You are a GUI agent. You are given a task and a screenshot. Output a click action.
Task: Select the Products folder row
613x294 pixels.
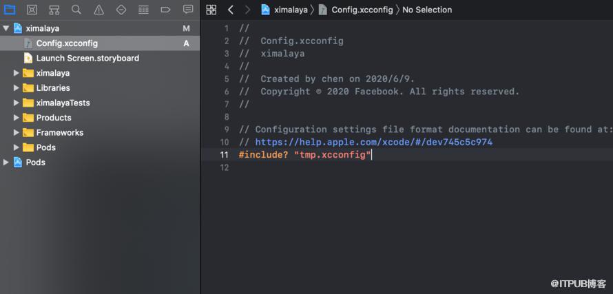[100, 118]
